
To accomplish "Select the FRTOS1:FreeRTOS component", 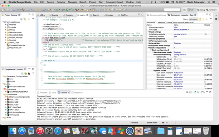I will tap(16, 86).
